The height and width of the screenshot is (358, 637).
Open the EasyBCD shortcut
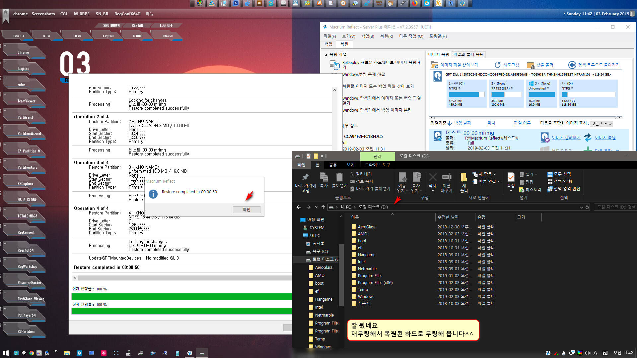coord(108,36)
